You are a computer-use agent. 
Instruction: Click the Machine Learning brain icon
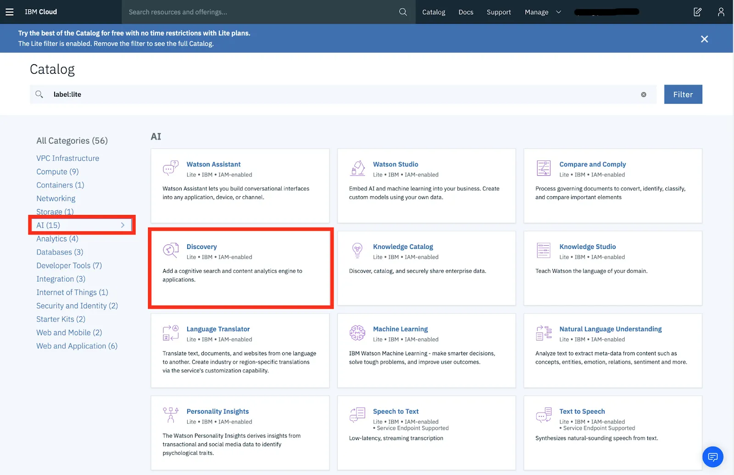tap(357, 332)
